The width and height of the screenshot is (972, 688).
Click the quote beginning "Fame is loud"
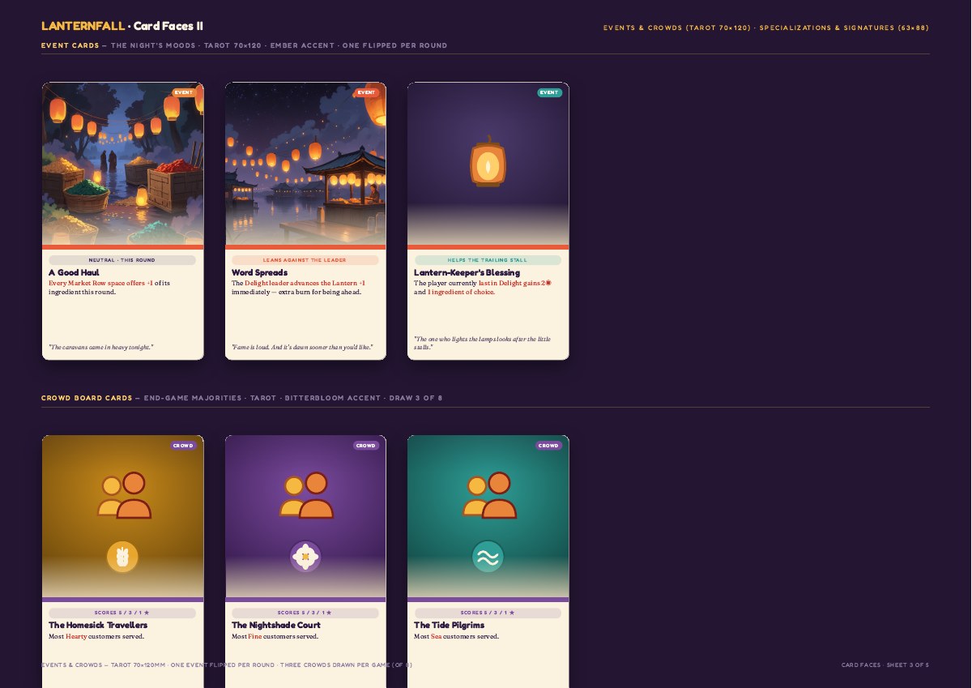pyautogui.click(x=302, y=348)
